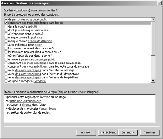Click 'Critère de diffusion' underlined link
Image resolution: width=163 pixels, height=139 pixels.
40,41
